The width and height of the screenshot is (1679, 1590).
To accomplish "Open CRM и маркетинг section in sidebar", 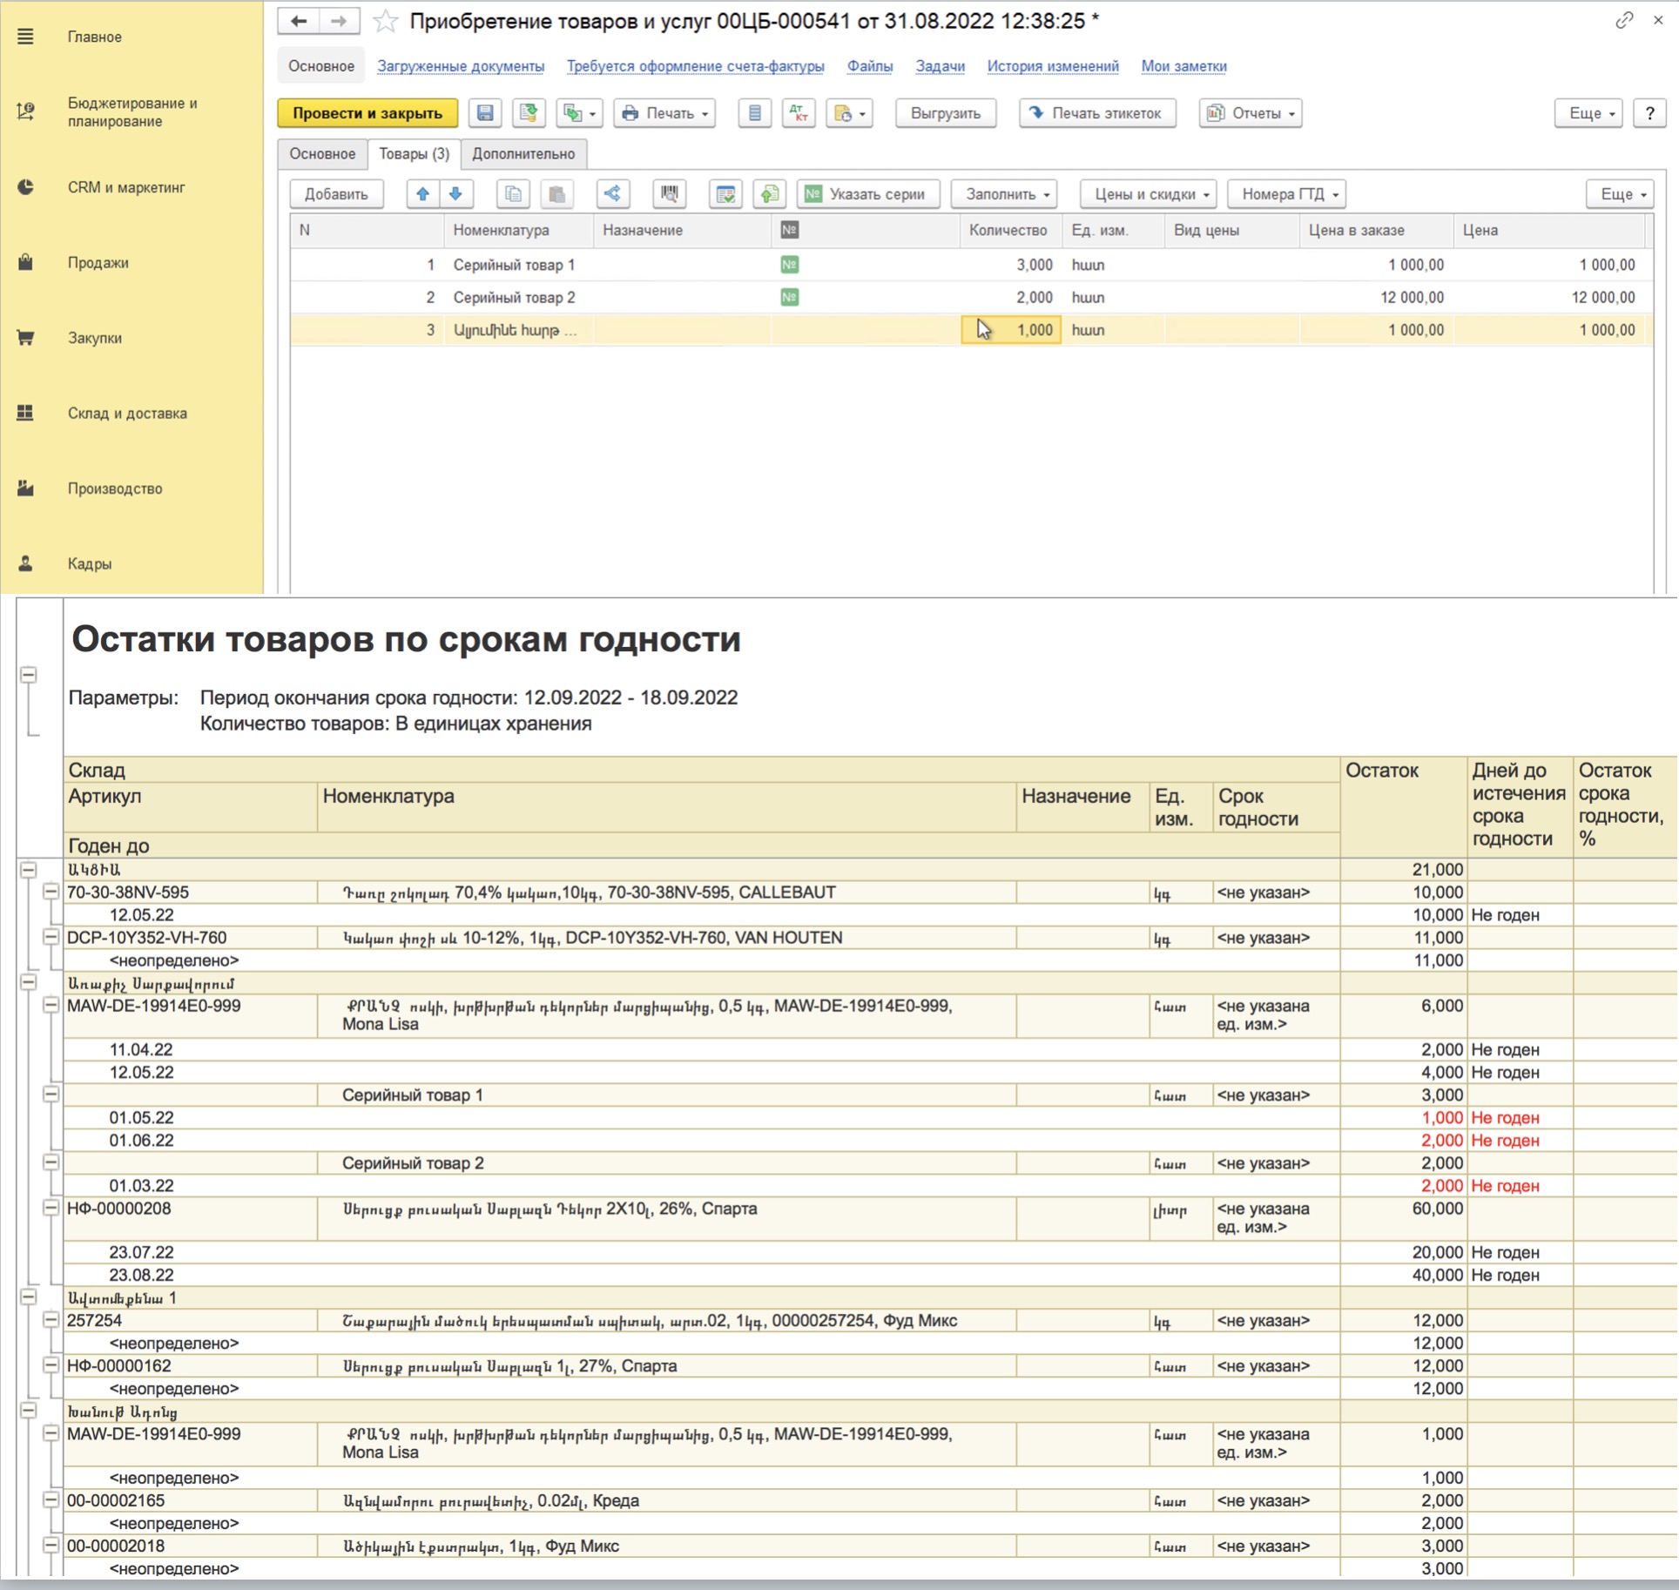I will [126, 187].
